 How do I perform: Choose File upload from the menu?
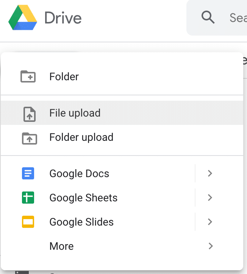(75, 113)
